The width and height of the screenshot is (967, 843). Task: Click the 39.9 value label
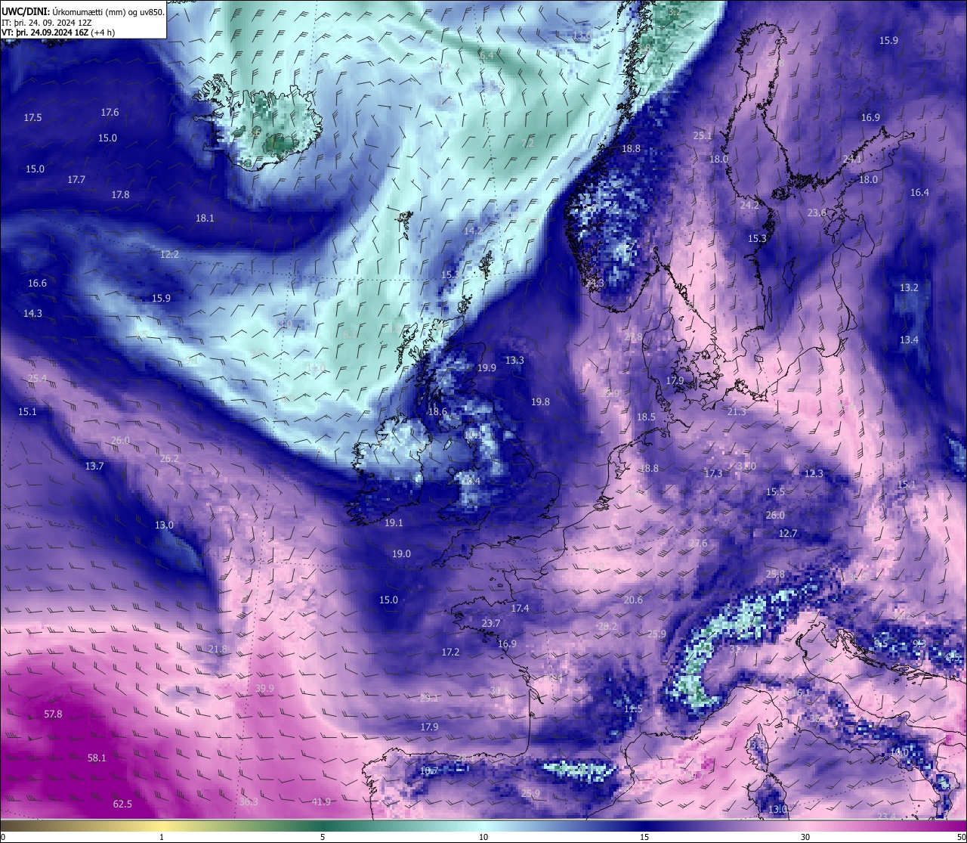pyautogui.click(x=264, y=689)
